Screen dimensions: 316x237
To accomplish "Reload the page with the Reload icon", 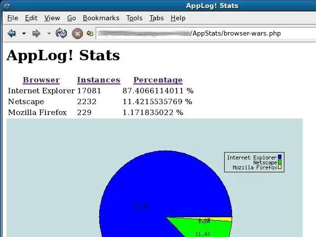I will [61, 33].
